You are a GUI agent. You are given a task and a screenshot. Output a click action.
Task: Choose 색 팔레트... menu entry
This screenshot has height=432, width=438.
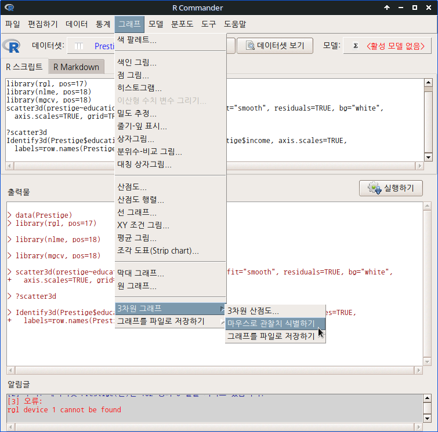(x=171, y=40)
